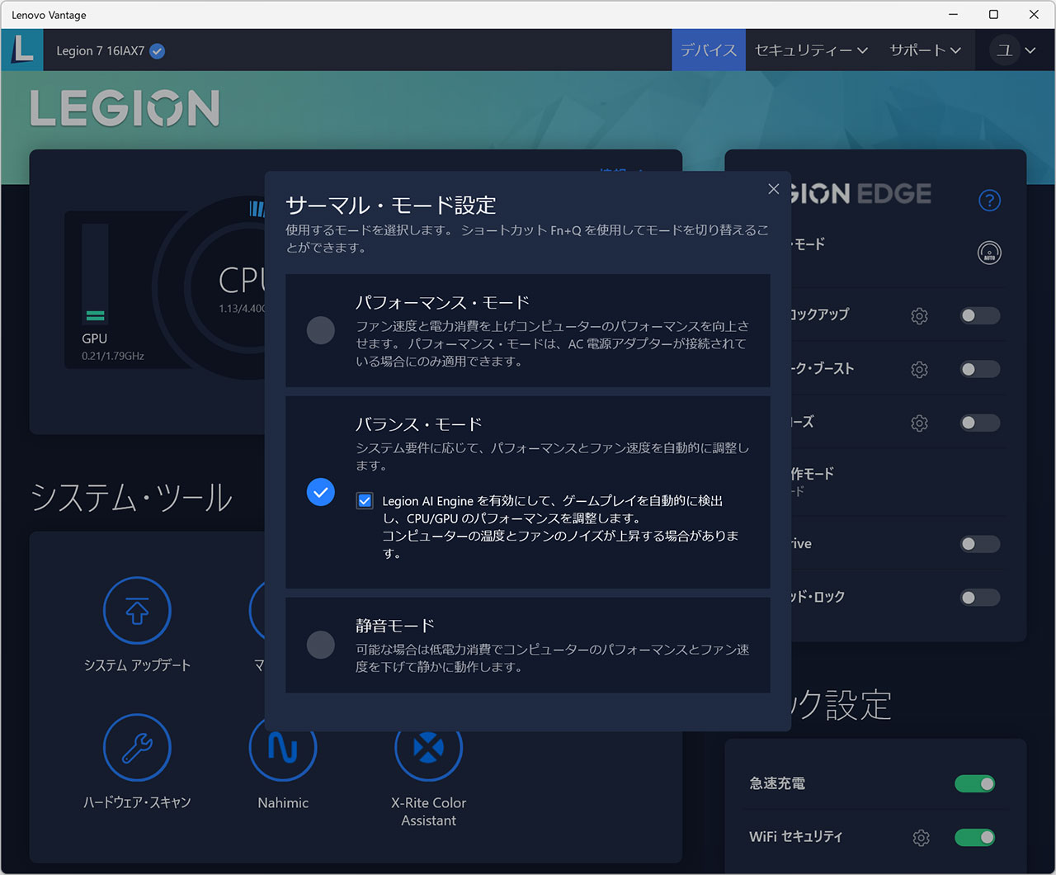Click the 静音モード heading text

click(395, 626)
